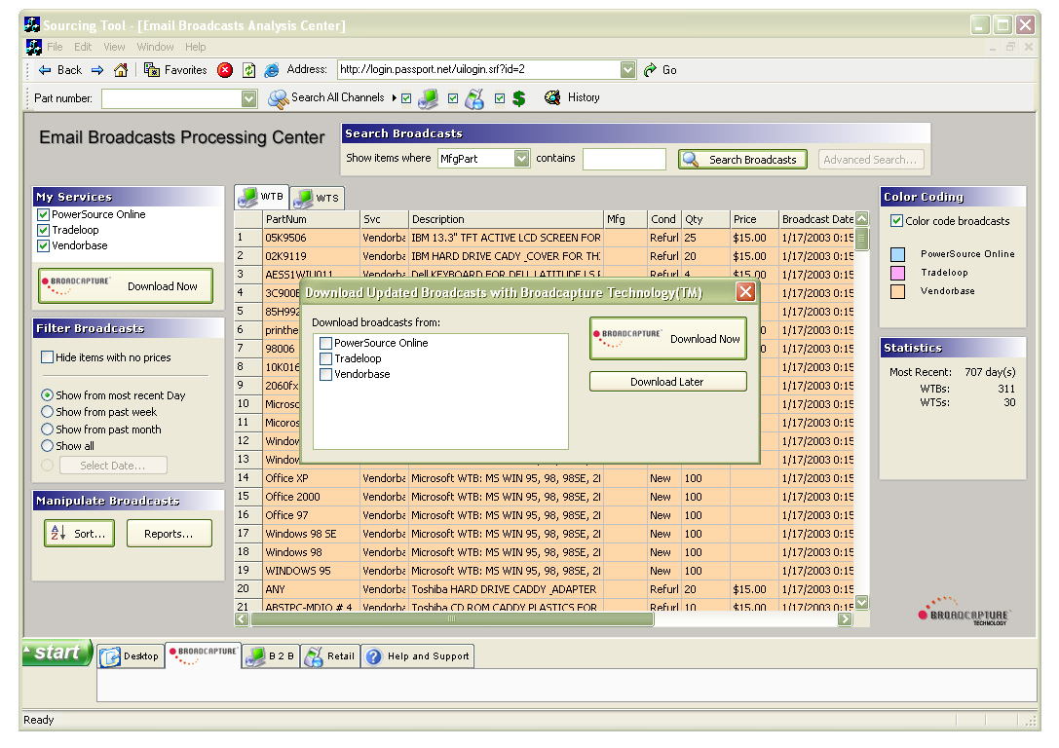Open the Help and Support tab
The image size is (1059, 748).
tap(417, 656)
